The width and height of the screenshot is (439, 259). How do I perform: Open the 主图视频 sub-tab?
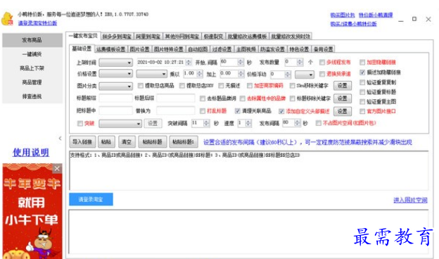[246, 49]
